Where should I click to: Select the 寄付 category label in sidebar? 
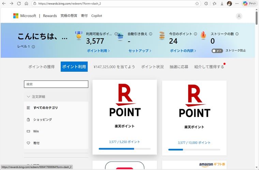[x=36, y=143]
